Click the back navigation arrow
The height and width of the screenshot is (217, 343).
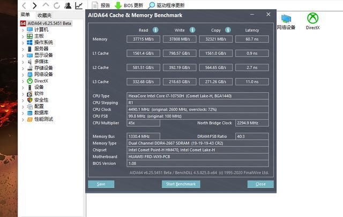click(x=24, y=5)
